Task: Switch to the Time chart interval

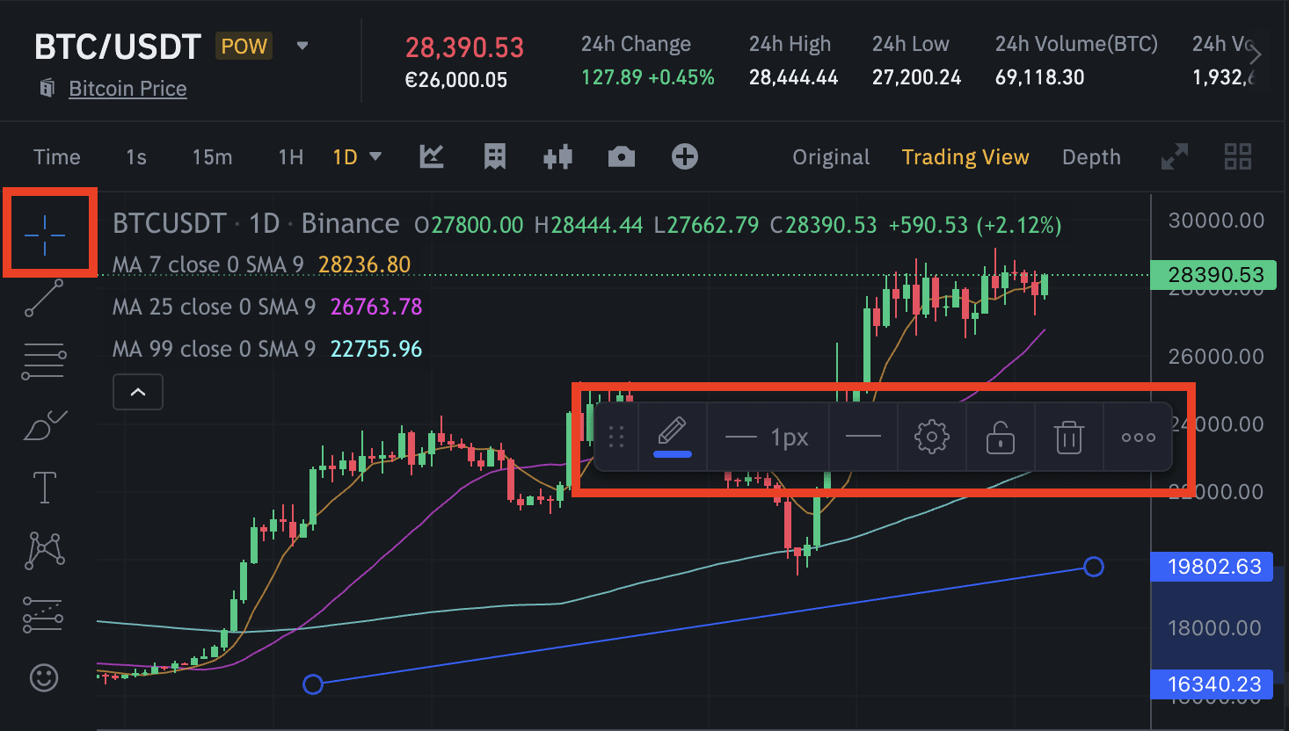Action: 57,157
